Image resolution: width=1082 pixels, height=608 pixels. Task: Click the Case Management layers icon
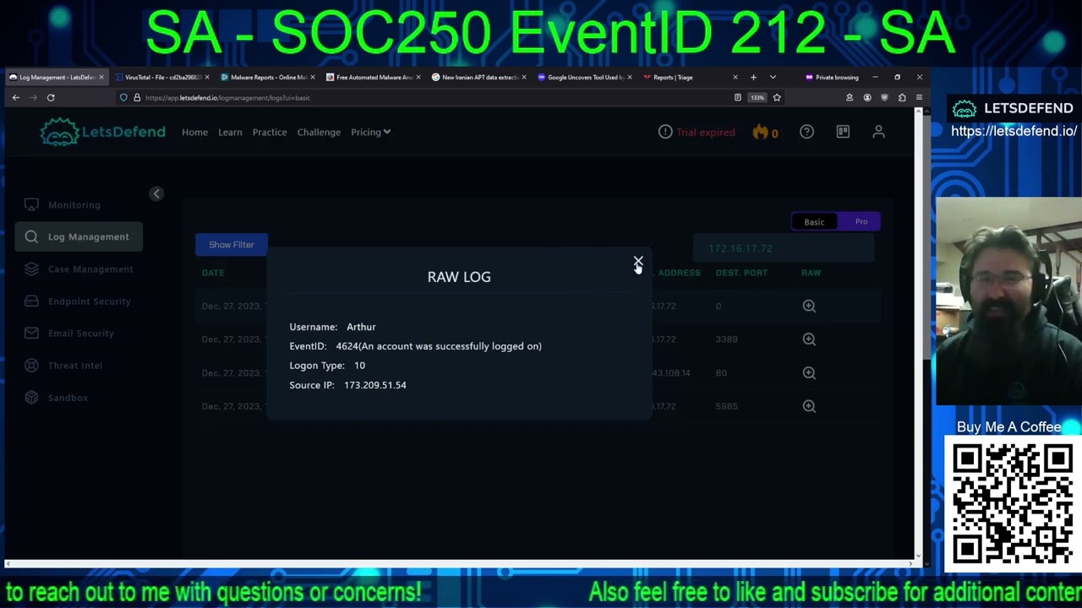pyautogui.click(x=31, y=269)
